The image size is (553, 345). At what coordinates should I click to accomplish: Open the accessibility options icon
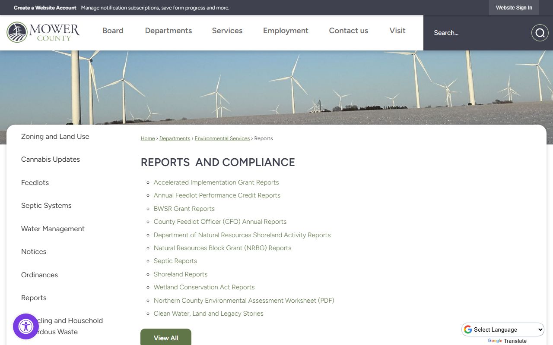pos(26,326)
